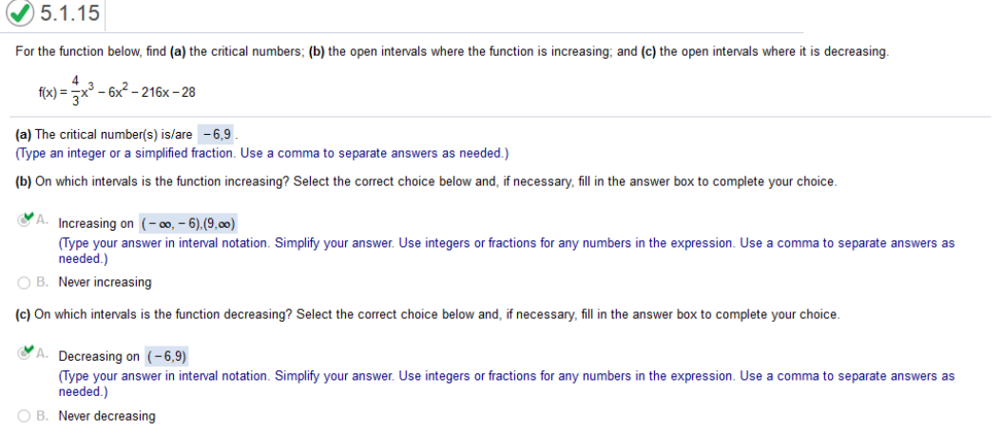
Task: Click the Decreasing on label text
Action: coord(99,356)
